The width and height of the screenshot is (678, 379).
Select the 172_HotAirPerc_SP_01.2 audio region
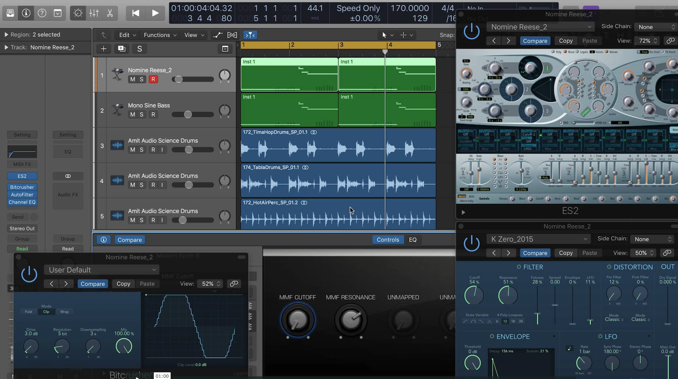click(338, 214)
